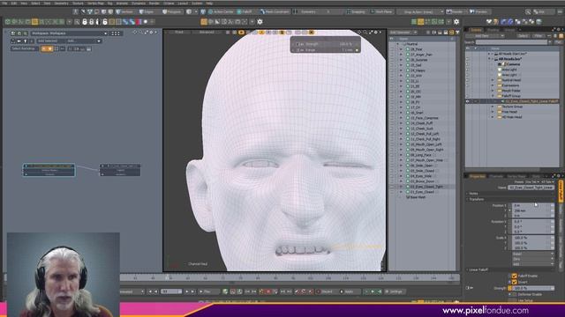Screen dimensions: 565x317
Task: Toggle Snapping in the top toolbar
Action: point(356,11)
